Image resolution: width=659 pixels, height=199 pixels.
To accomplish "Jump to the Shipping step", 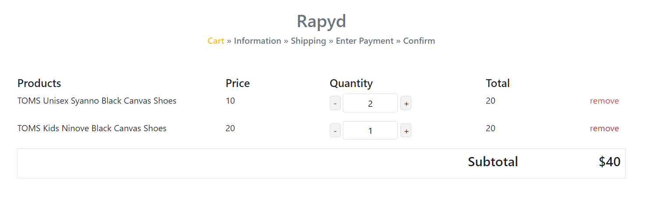I will 308,41.
